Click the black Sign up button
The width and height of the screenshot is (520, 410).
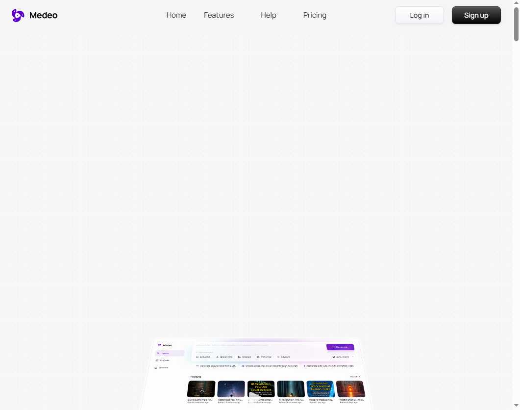pos(476,15)
